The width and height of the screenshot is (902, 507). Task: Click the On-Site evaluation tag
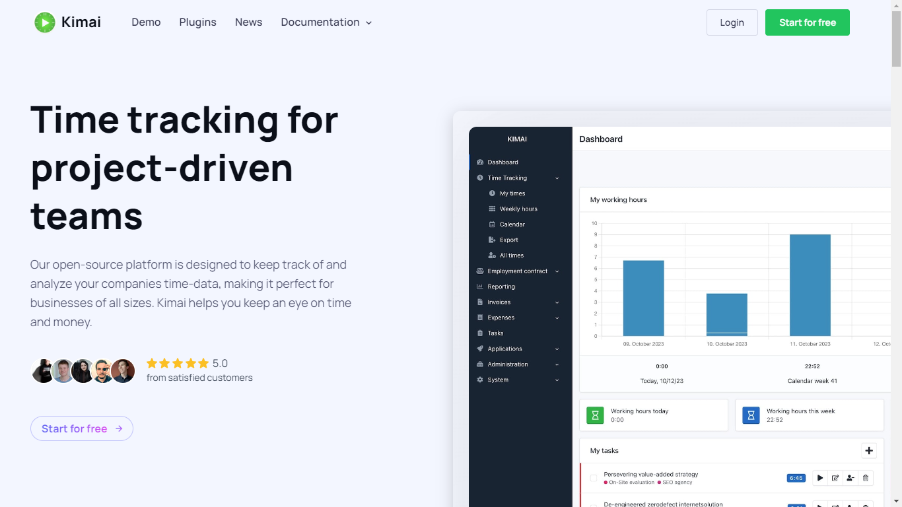[x=629, y=483]
